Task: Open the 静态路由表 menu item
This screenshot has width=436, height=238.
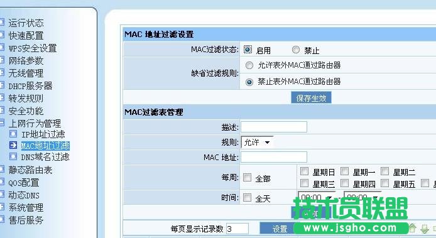Action: [30, 170]
